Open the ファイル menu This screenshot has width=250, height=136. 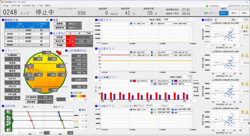5,6
